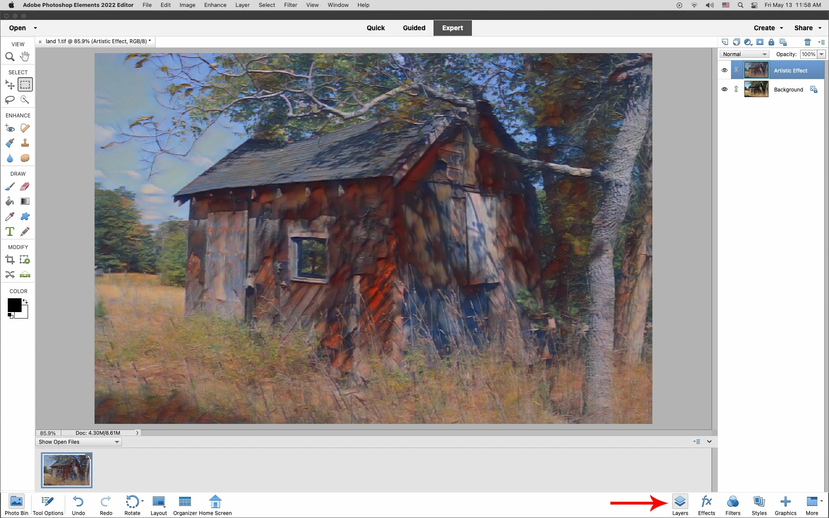
Task: Open the Effects panel
Action: [706, 505]
